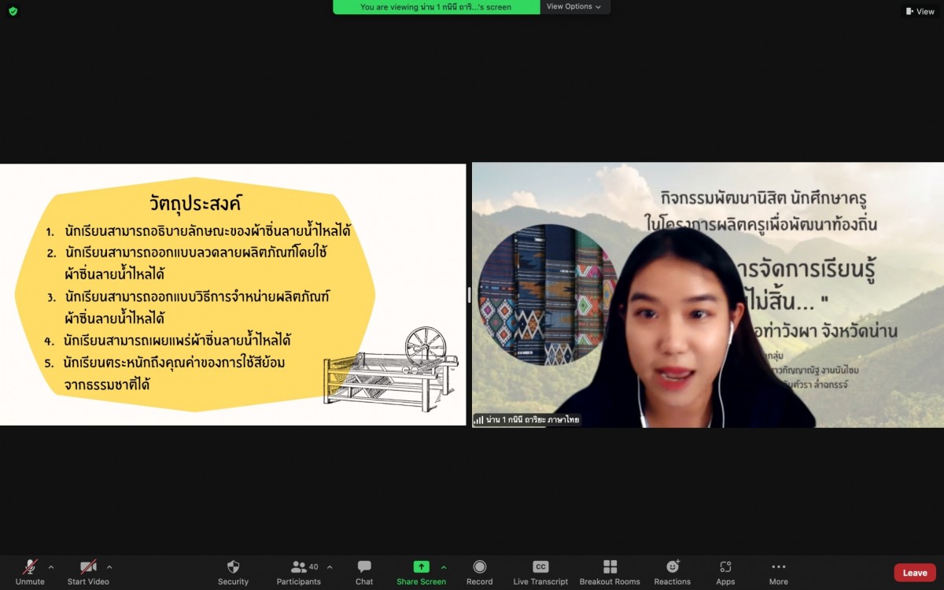Click the red Leave button
Screen dimensions: 944x590
coord(915,573)
